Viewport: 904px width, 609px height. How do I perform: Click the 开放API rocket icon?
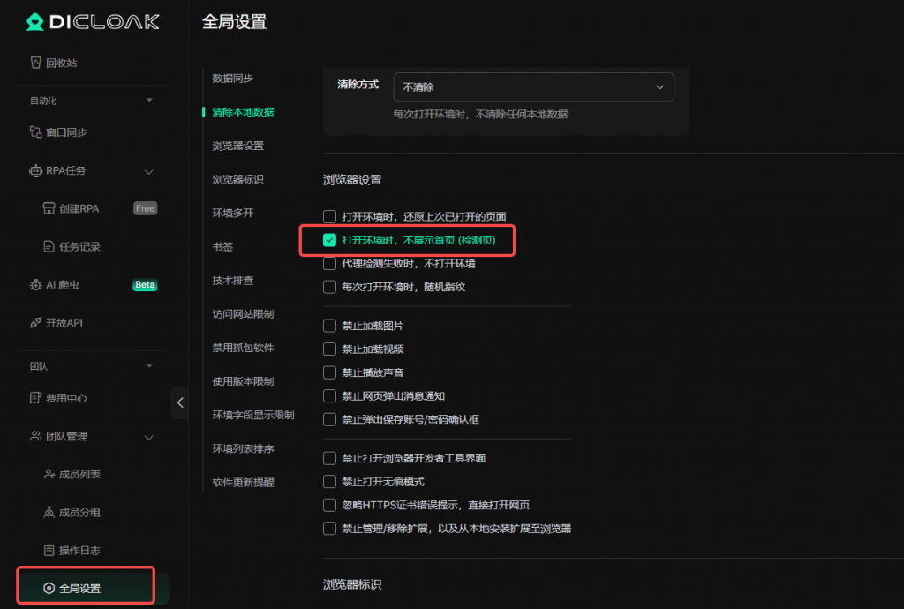36,323
